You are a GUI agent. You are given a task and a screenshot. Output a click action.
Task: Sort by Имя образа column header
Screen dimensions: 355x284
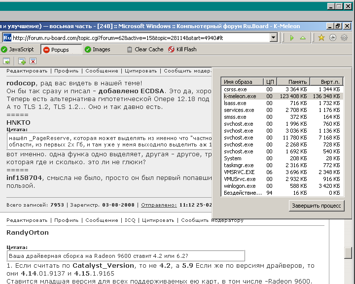point(243,82)
